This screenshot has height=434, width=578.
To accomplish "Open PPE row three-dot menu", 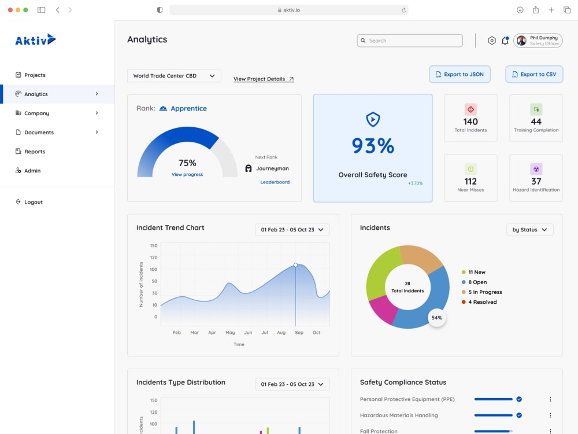I will point(550,399).
